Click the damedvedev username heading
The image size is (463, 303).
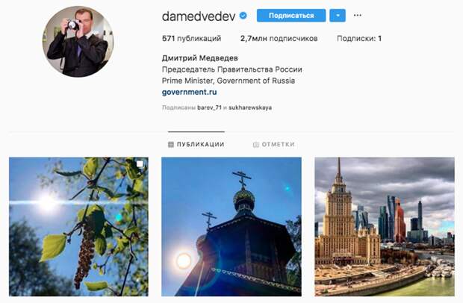[x=199, y=16]
